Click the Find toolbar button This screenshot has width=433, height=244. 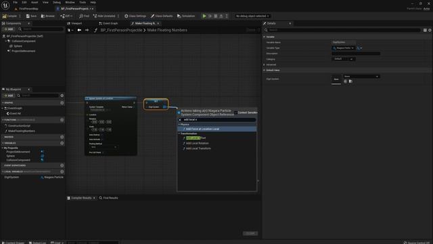point(84,16)
